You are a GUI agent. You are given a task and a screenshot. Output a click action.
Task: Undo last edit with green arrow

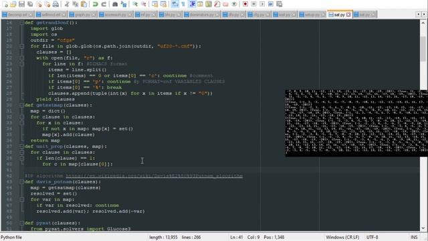click(x=95, y=4)
